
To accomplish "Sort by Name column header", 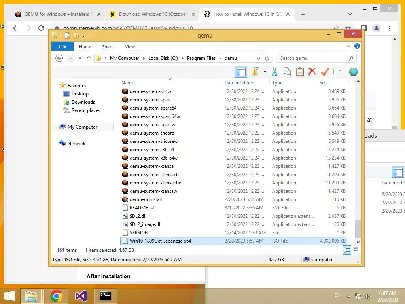I will coord(170,82).
